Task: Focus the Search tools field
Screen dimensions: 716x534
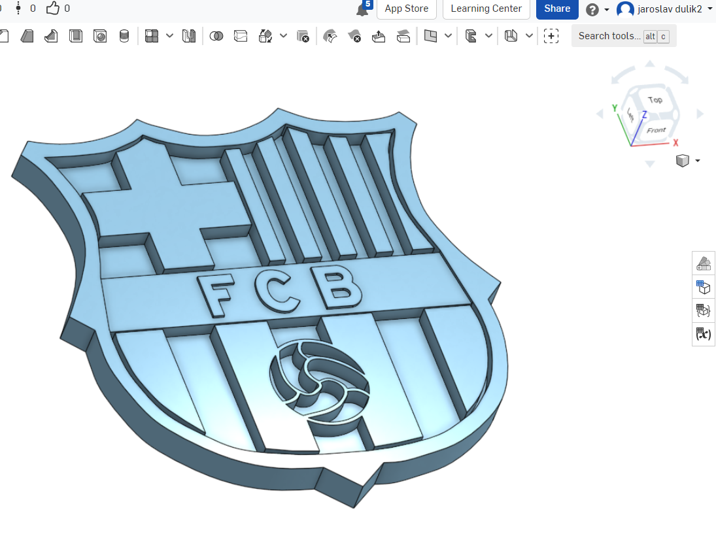Action: [624, 36]
